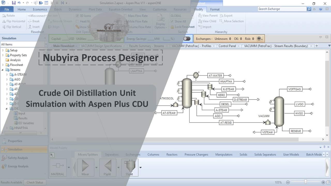Select the MATERIAL stream icon
This screenshot has height=186, width=331.
[x=58, y=168]
